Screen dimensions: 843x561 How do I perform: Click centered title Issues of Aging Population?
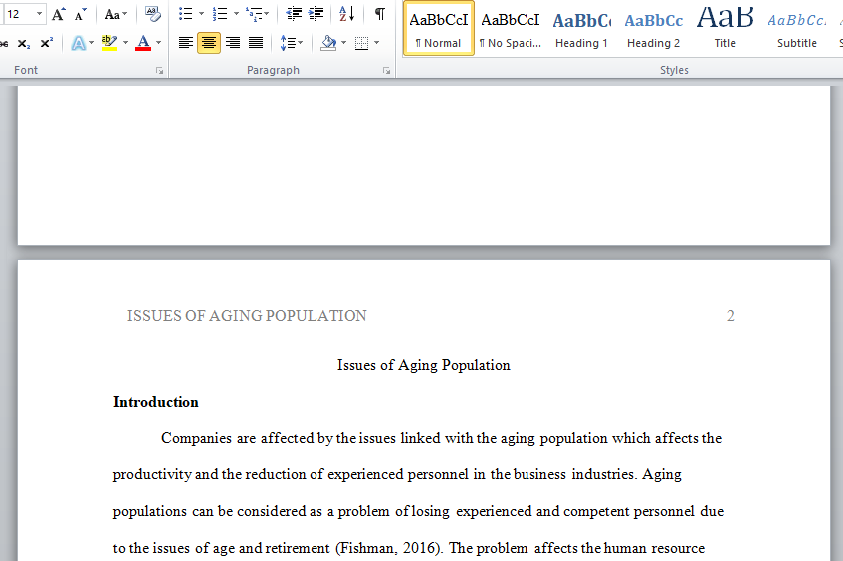coord(424,365)
